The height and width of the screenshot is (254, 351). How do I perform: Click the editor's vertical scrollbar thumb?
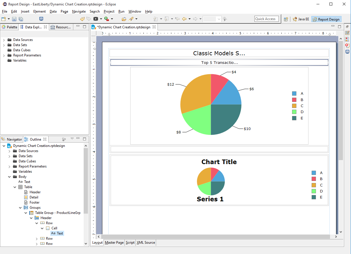[341, 100]
